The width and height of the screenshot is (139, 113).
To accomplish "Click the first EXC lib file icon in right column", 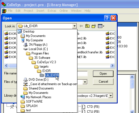I will pos(108,34).
